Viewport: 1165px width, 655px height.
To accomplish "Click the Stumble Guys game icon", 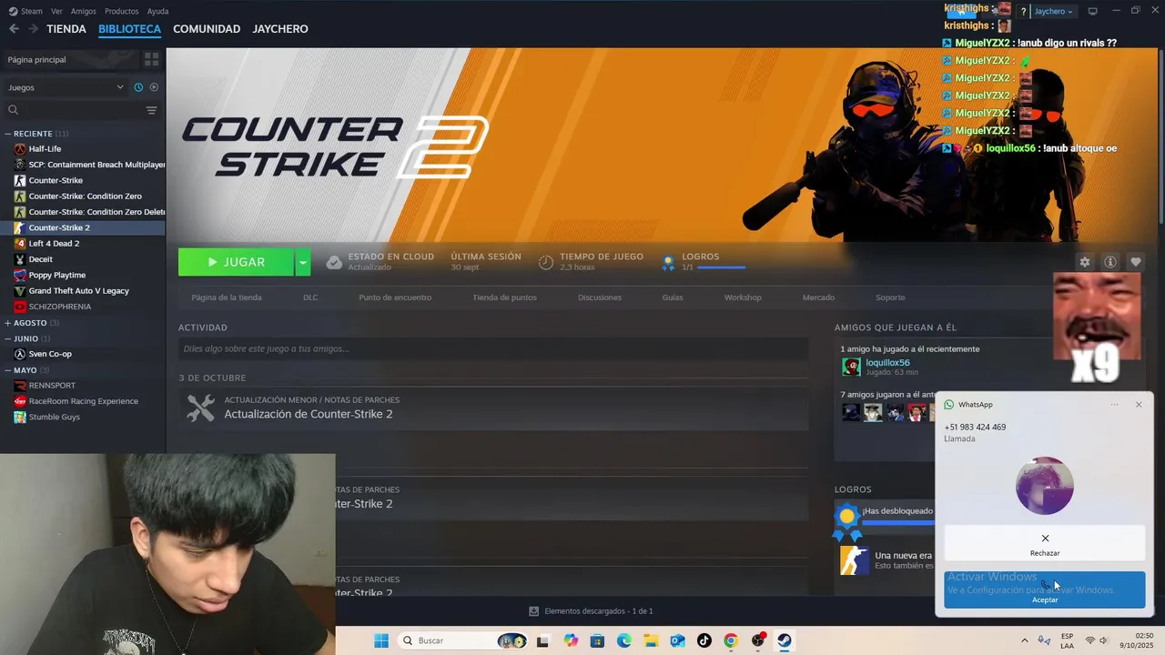I will [20, 417].
